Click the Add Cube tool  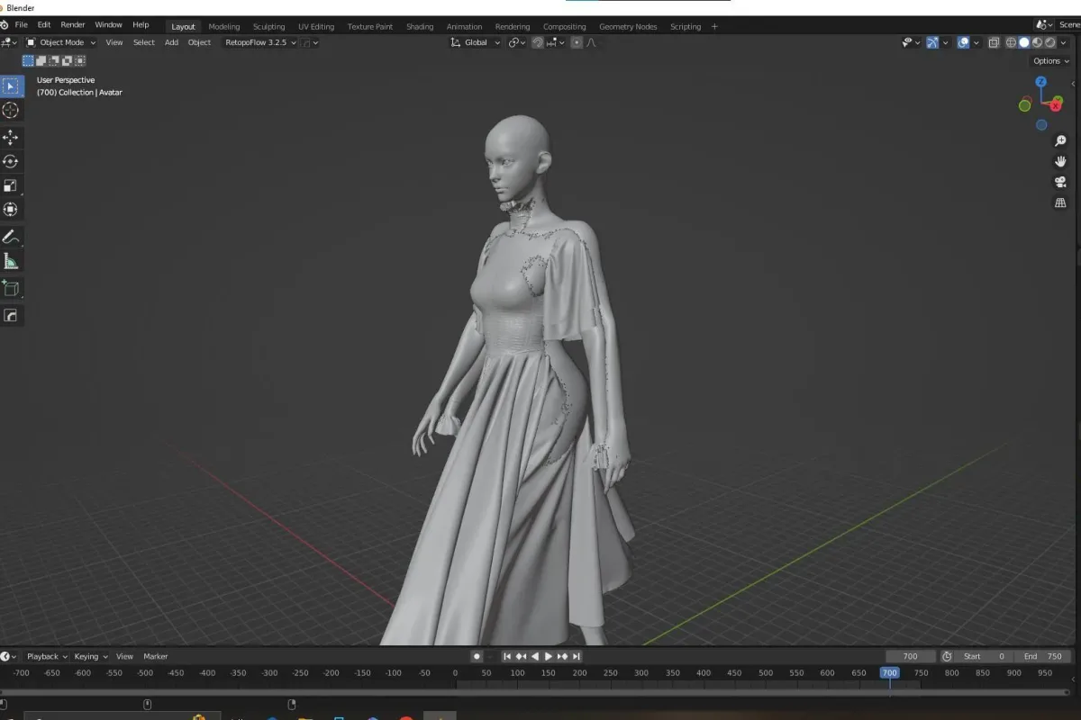(11, 288)
